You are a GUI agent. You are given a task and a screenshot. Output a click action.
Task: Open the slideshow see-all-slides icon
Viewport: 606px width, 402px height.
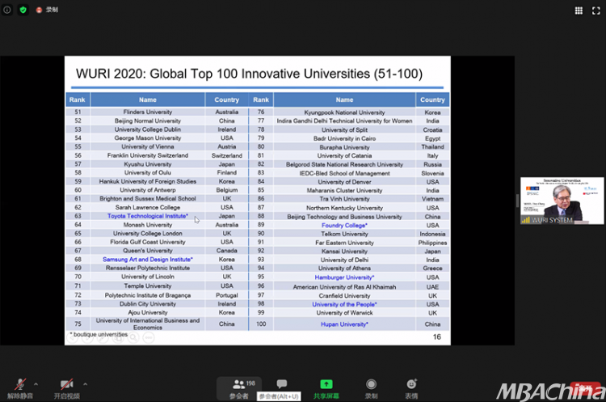tap(118, 338)
